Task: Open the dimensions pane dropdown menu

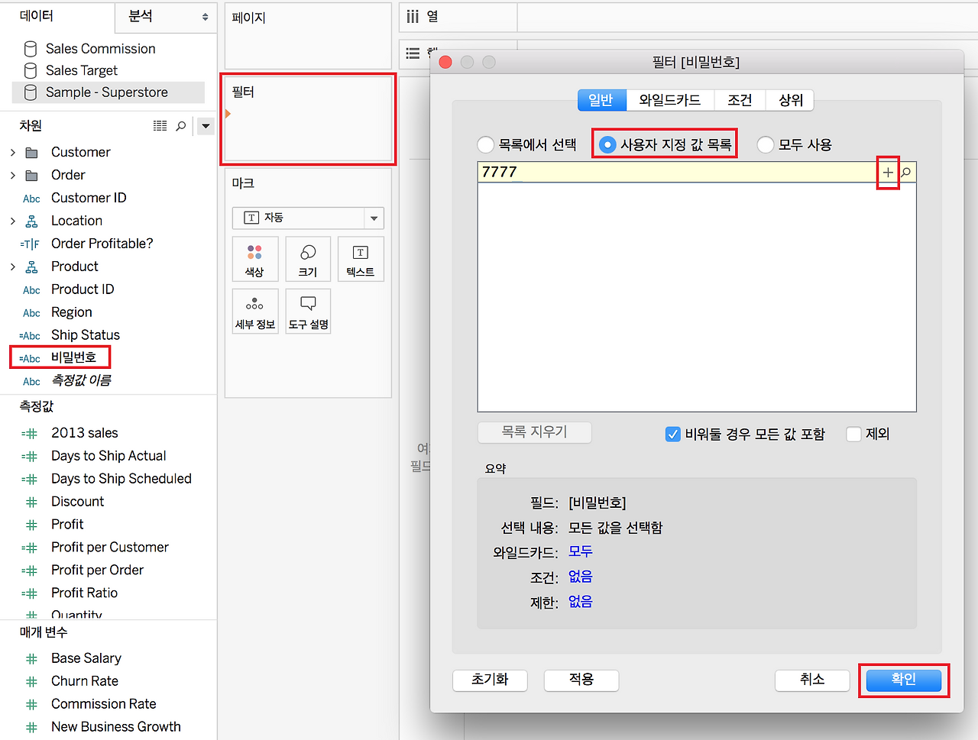Action: coord(206,126)
